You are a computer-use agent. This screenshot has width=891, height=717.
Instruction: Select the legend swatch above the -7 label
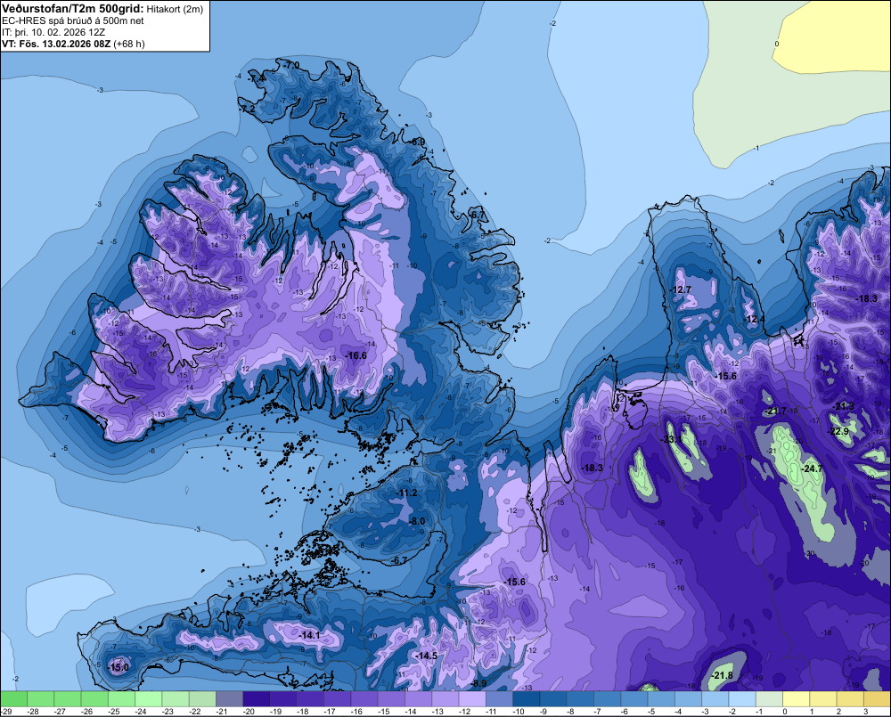608,698
